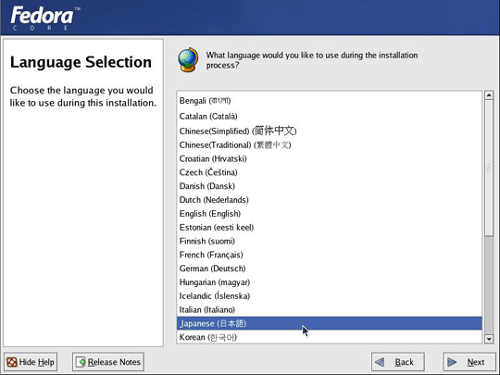Image resolution: width=500 pixels, height=375 pixels.
Task: Click the scrollbar up arrow
Action: click(489, 95)
